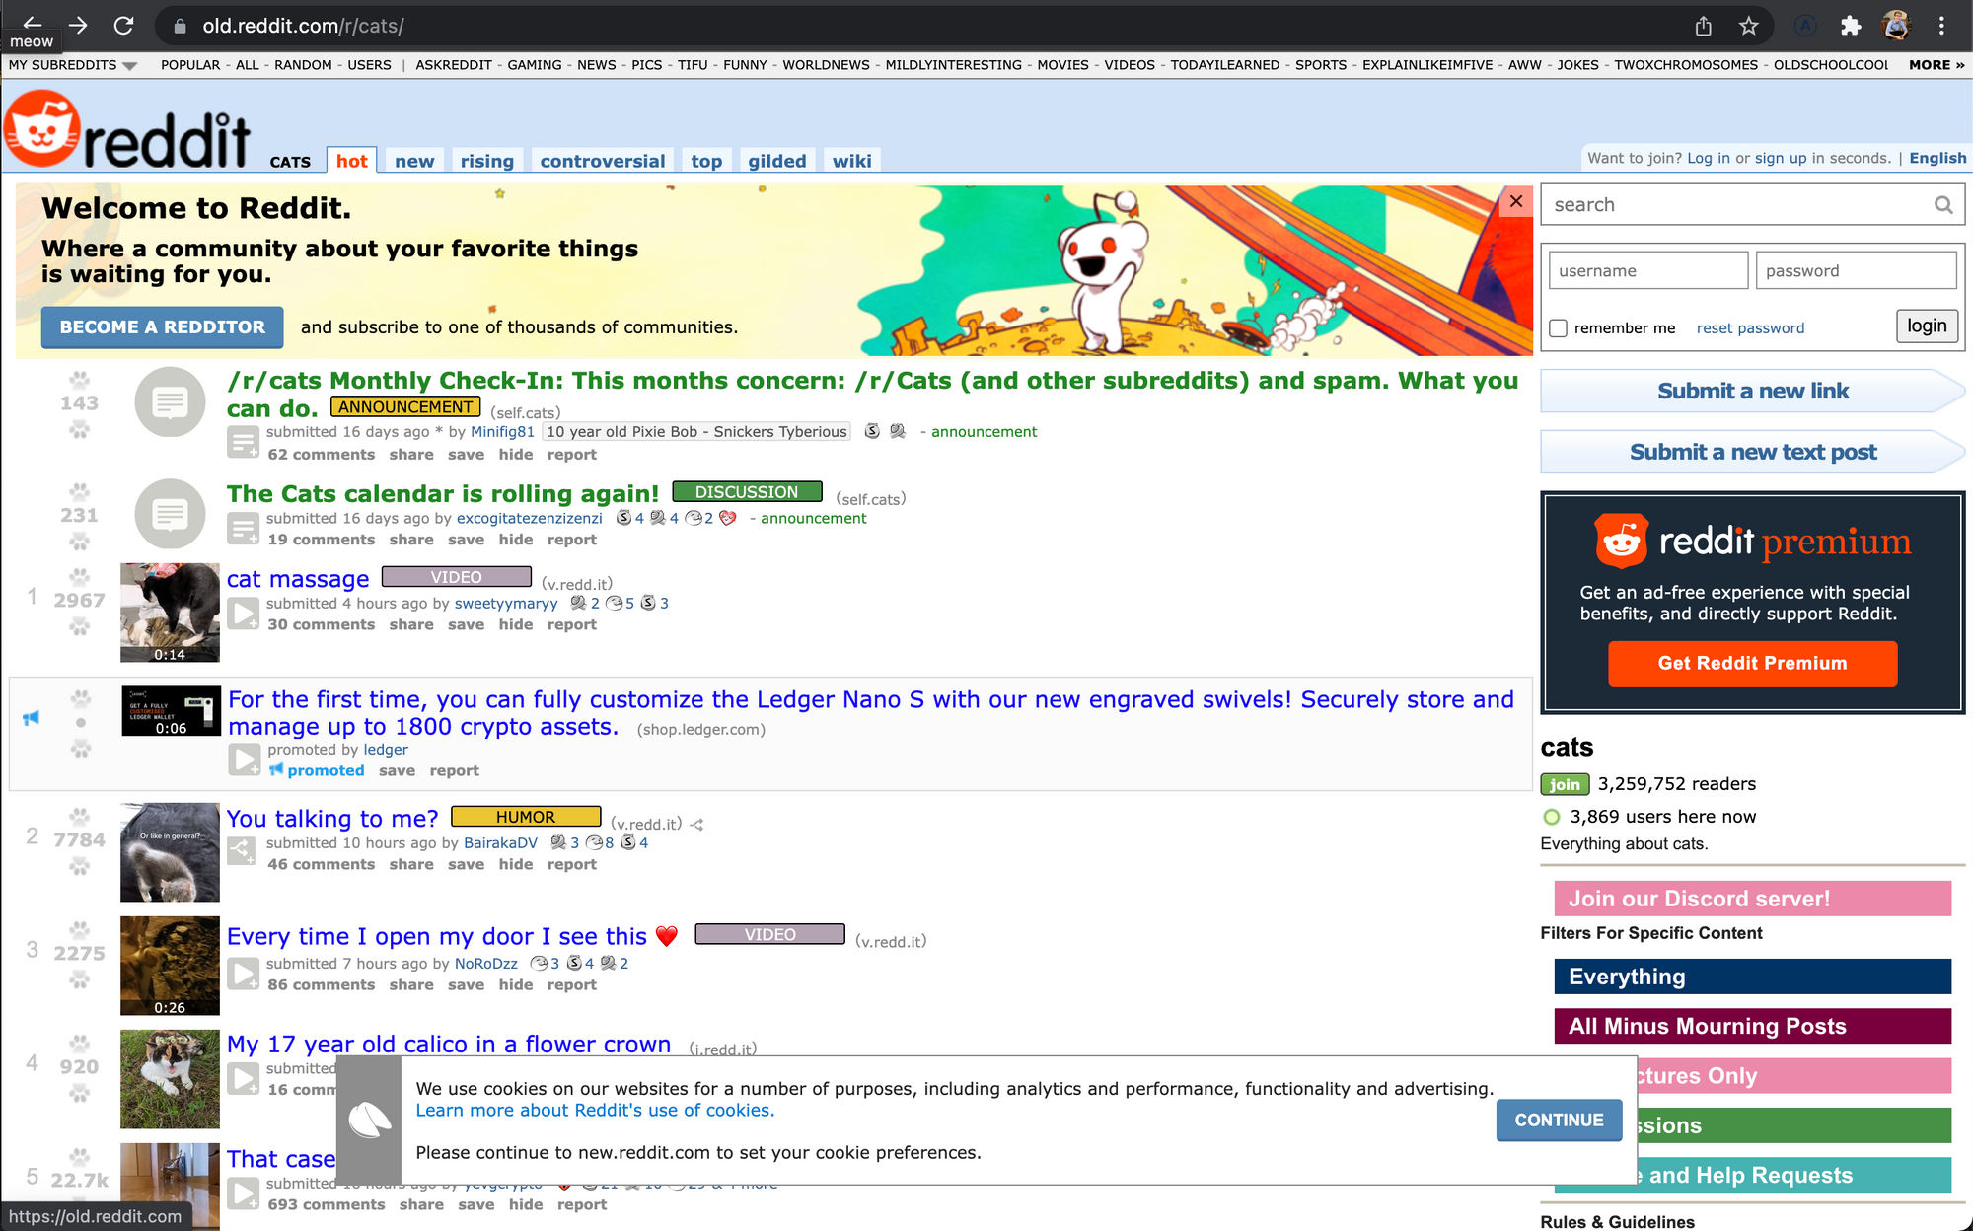Image resolution: width=1973 pixels, height=1231 pixels.
Task: Click the save bookmark icon on cat massage post
Action: click(x=464, y=625)
